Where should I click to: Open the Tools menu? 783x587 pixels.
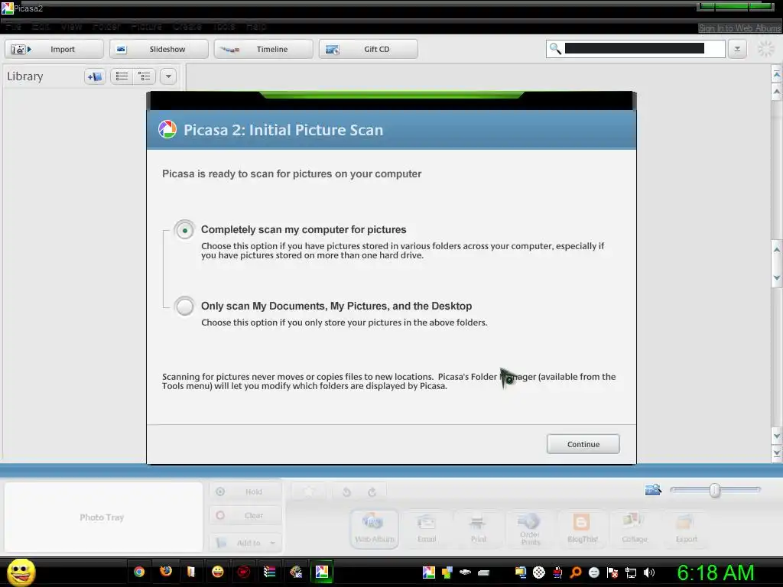coord(224,27)
